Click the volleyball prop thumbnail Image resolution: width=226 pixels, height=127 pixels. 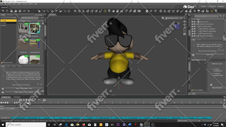23,60
